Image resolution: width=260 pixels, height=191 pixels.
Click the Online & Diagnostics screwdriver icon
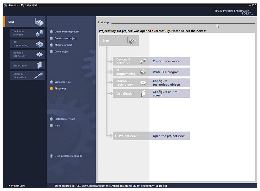click(x=39, y=76)
